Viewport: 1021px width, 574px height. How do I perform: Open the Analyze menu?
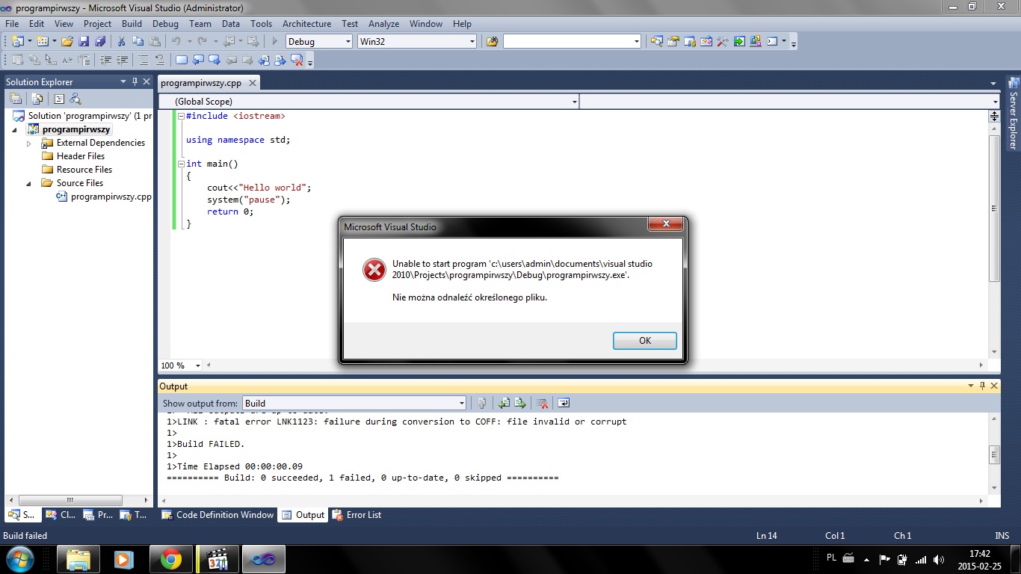tap(383, 23)
